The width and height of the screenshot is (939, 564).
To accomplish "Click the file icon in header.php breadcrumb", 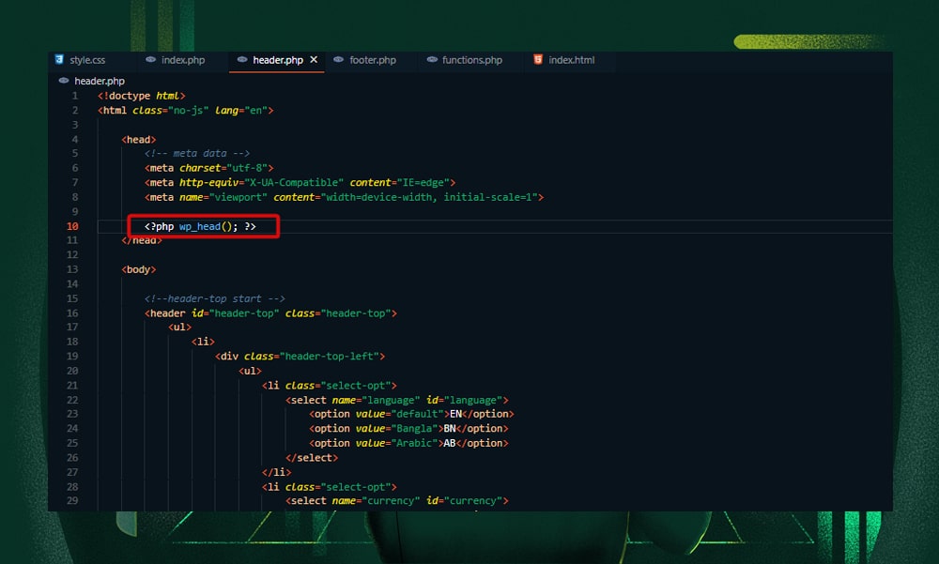I will point(64,81).
